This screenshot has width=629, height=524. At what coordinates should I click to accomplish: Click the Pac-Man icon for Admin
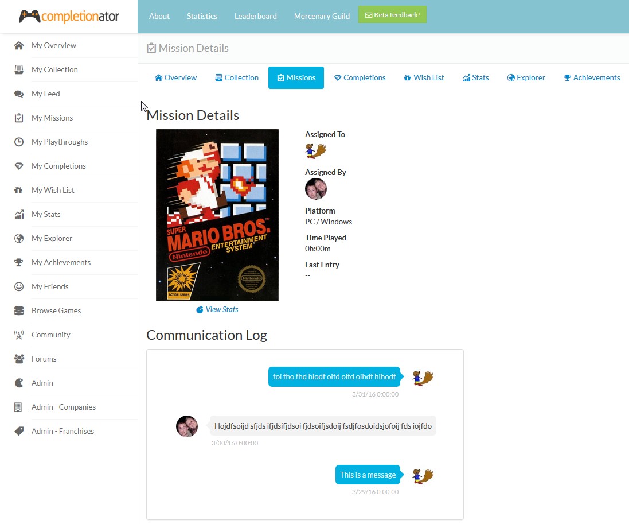[x=19, y=383]
